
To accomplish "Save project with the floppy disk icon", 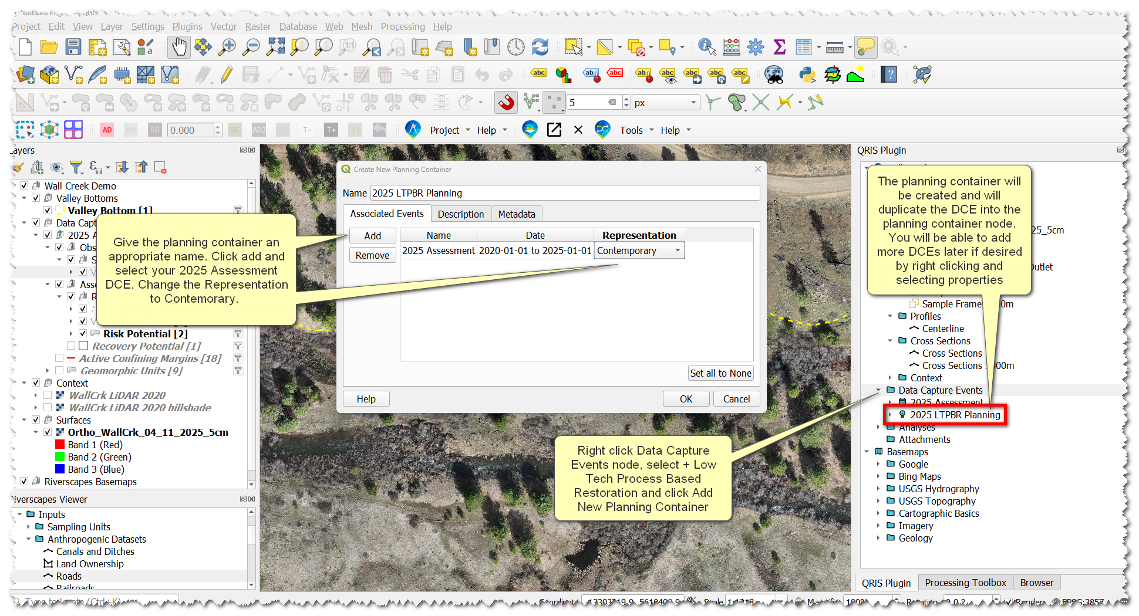I will click(73, 47).
